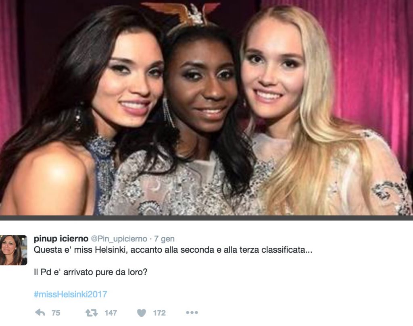
Task: Open the pinup icierno profile avatar
Action: [x=13, y=250]
